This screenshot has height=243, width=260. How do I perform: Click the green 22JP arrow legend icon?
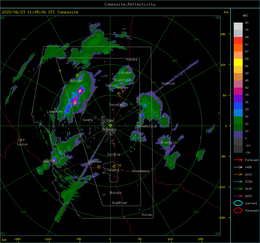coord(238,189)
